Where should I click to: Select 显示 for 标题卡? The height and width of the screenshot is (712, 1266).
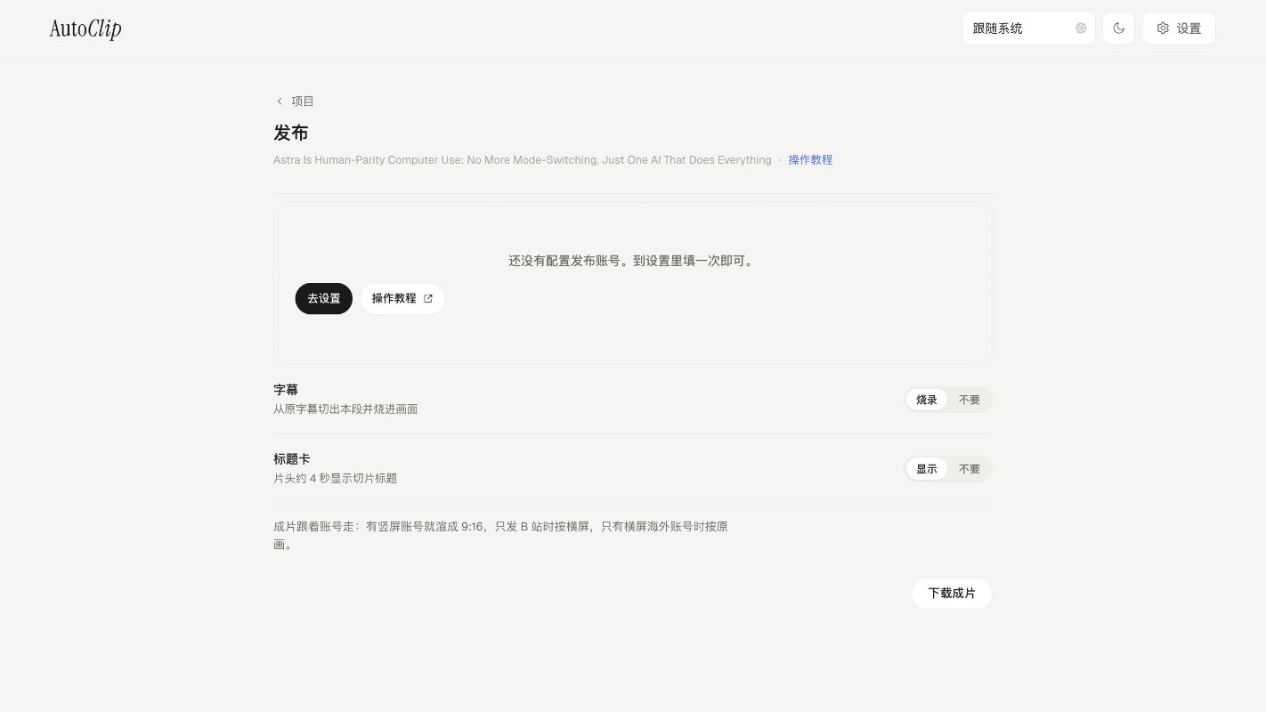(927, 469)
